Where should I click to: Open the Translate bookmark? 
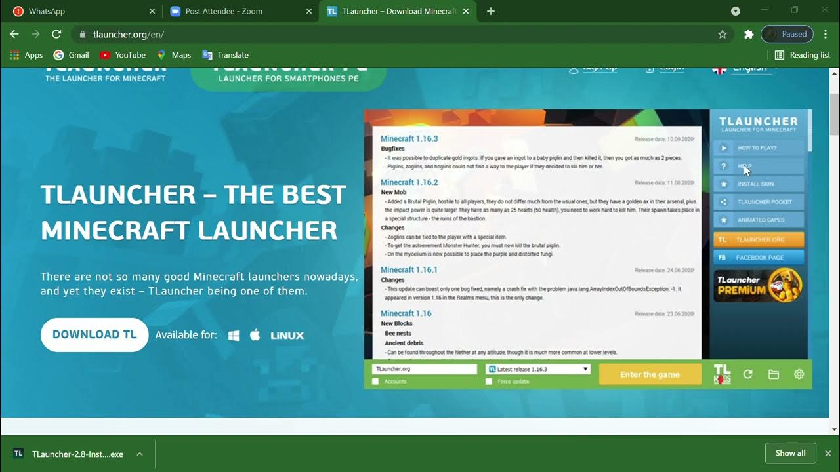coord(225,55)
